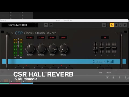Image resolution: width=129 pixels, height=97 pixels.
Task: Click the 472Hz value display
Action: click(x=30, y=37)
